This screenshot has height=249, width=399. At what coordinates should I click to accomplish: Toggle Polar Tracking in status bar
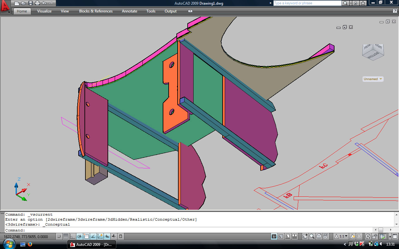79,237
